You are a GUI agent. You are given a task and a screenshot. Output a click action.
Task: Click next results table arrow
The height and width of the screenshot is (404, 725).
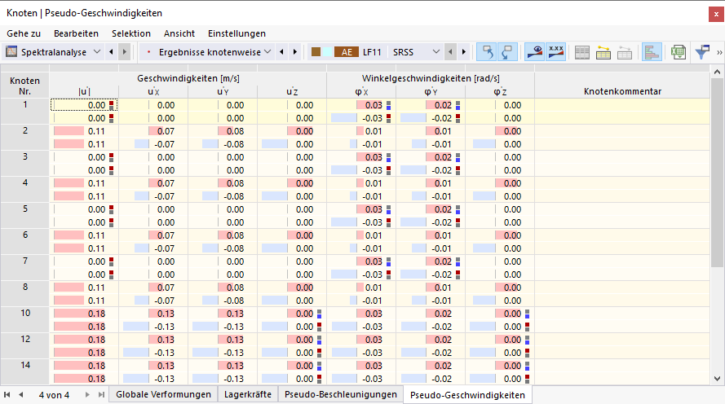click(x=295, y=51)
